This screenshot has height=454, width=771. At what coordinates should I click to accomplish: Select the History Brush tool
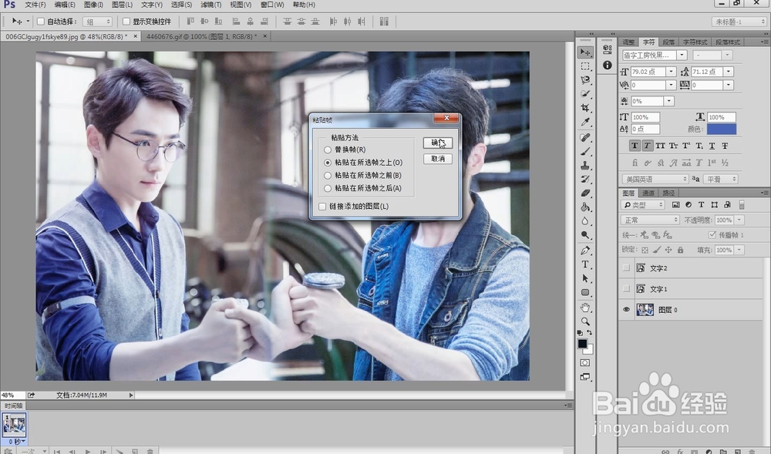click(584, 180)
